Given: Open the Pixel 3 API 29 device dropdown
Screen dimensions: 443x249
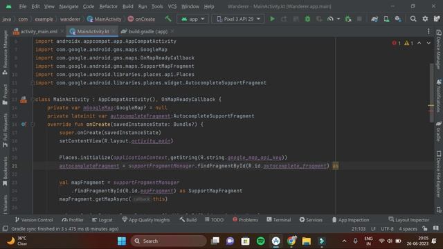Looking at the screenshot, I should coord(238,19).
